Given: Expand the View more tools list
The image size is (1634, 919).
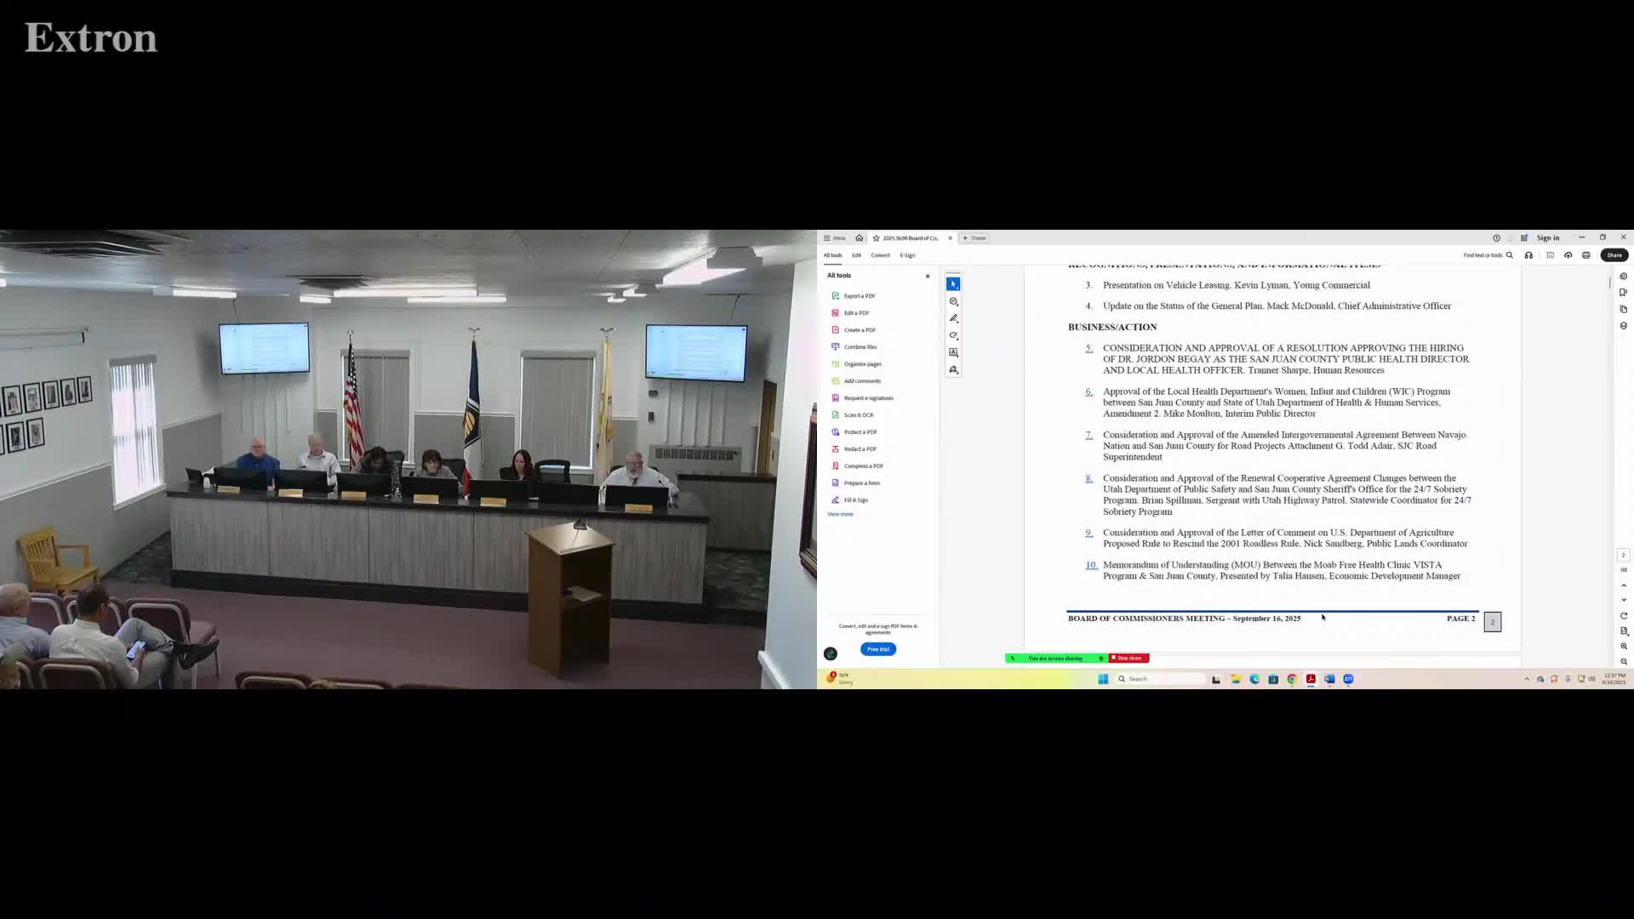Looking at the screenshot, I should point(840,514).
